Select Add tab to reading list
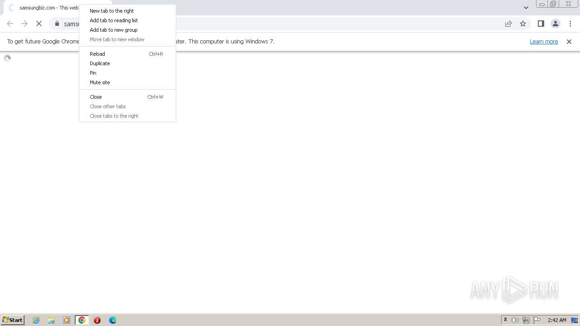Image resolution: width=580 pixels, height=326 pixels. point(127,20)
